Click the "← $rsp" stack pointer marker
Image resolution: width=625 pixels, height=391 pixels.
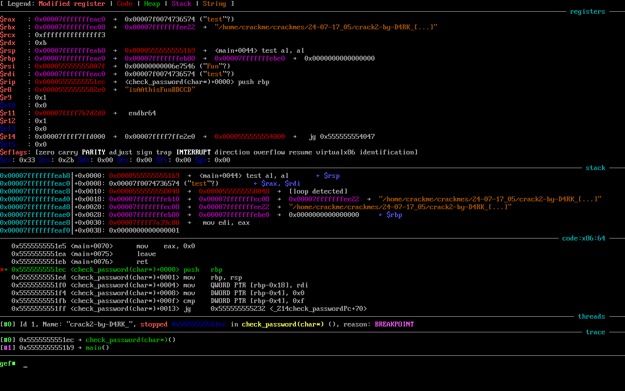click(328, 176)
